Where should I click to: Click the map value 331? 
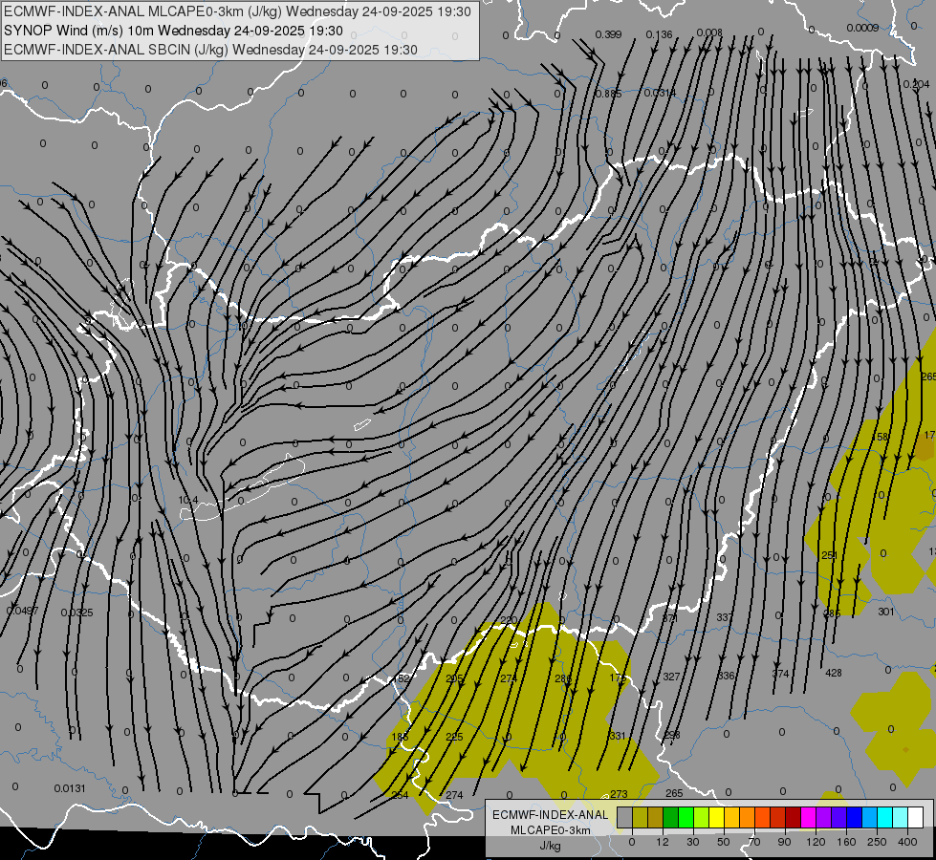[617, 736]
